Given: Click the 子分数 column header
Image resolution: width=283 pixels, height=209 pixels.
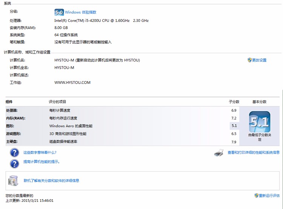Looking at the screenshot, I should (x=234, y=102).
